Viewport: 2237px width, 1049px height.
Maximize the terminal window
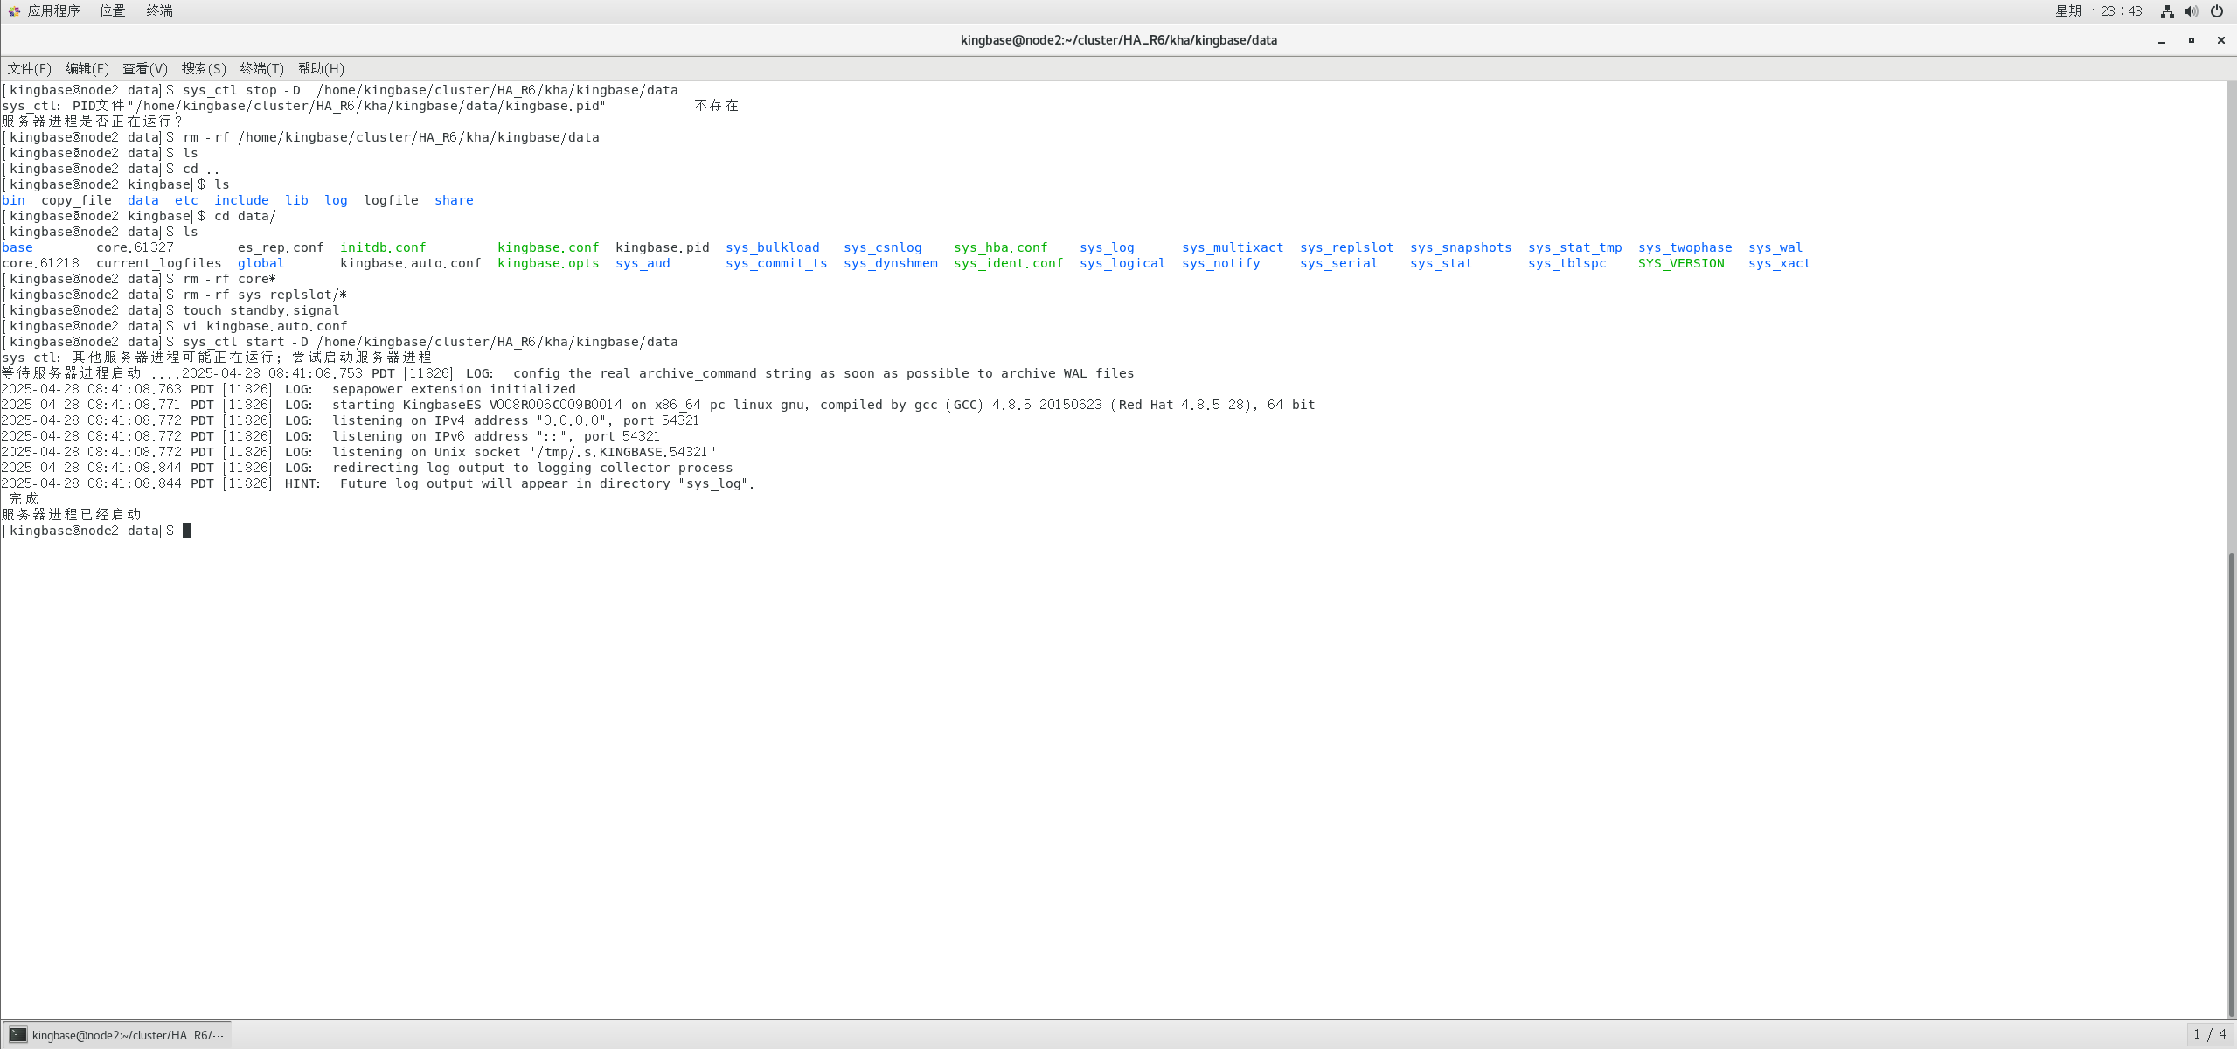(x=2192, y=40)
